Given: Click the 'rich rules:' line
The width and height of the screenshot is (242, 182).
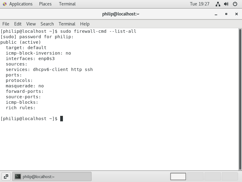Looking at the screenshot, I should tap(21, 108).
